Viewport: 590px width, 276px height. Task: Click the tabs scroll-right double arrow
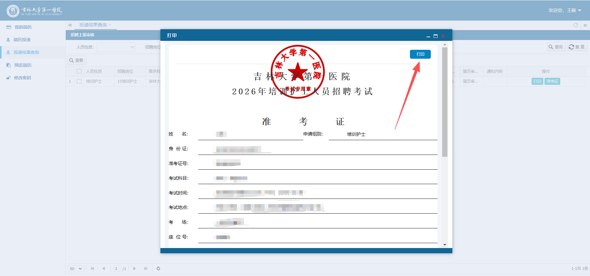click(x=585, y=25)
